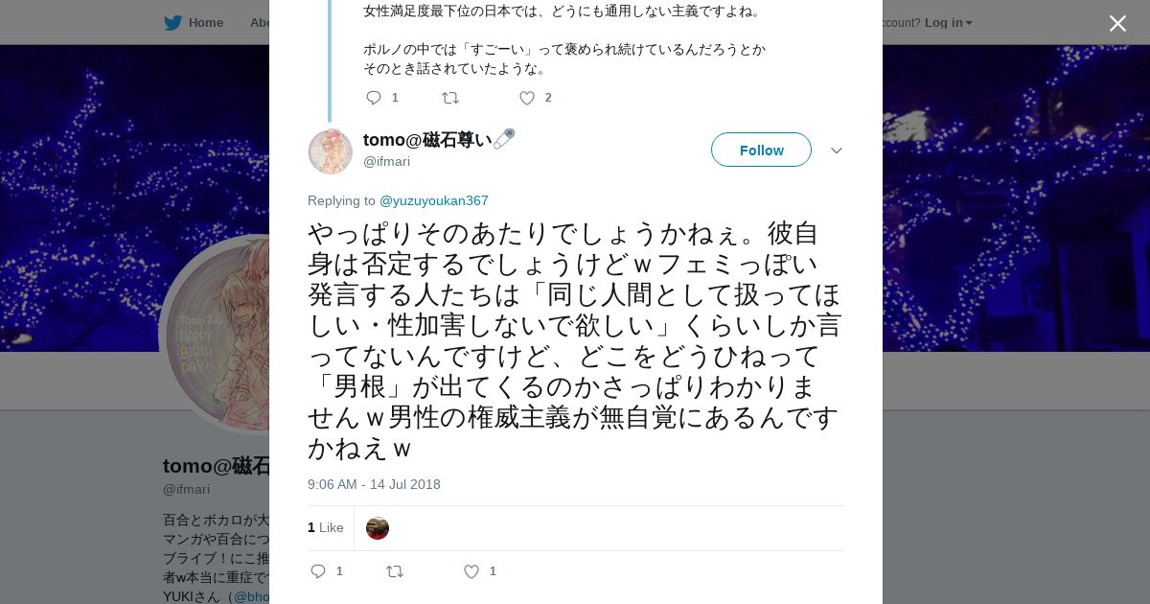The image size is (1150, 604).
Task: Open the liker's small avatar
Action: [x=378, y=528]
